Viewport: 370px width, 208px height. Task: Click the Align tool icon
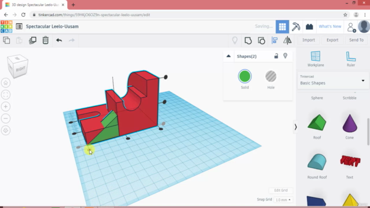tap(275, 40)
